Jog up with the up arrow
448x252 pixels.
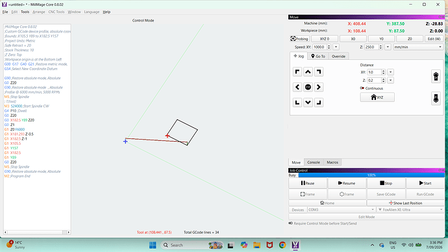[x=308, y=72]
